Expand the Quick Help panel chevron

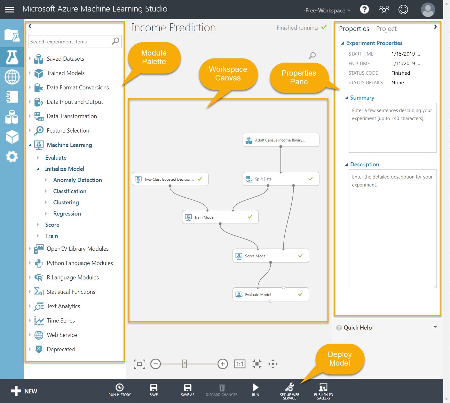coord(435,327)
